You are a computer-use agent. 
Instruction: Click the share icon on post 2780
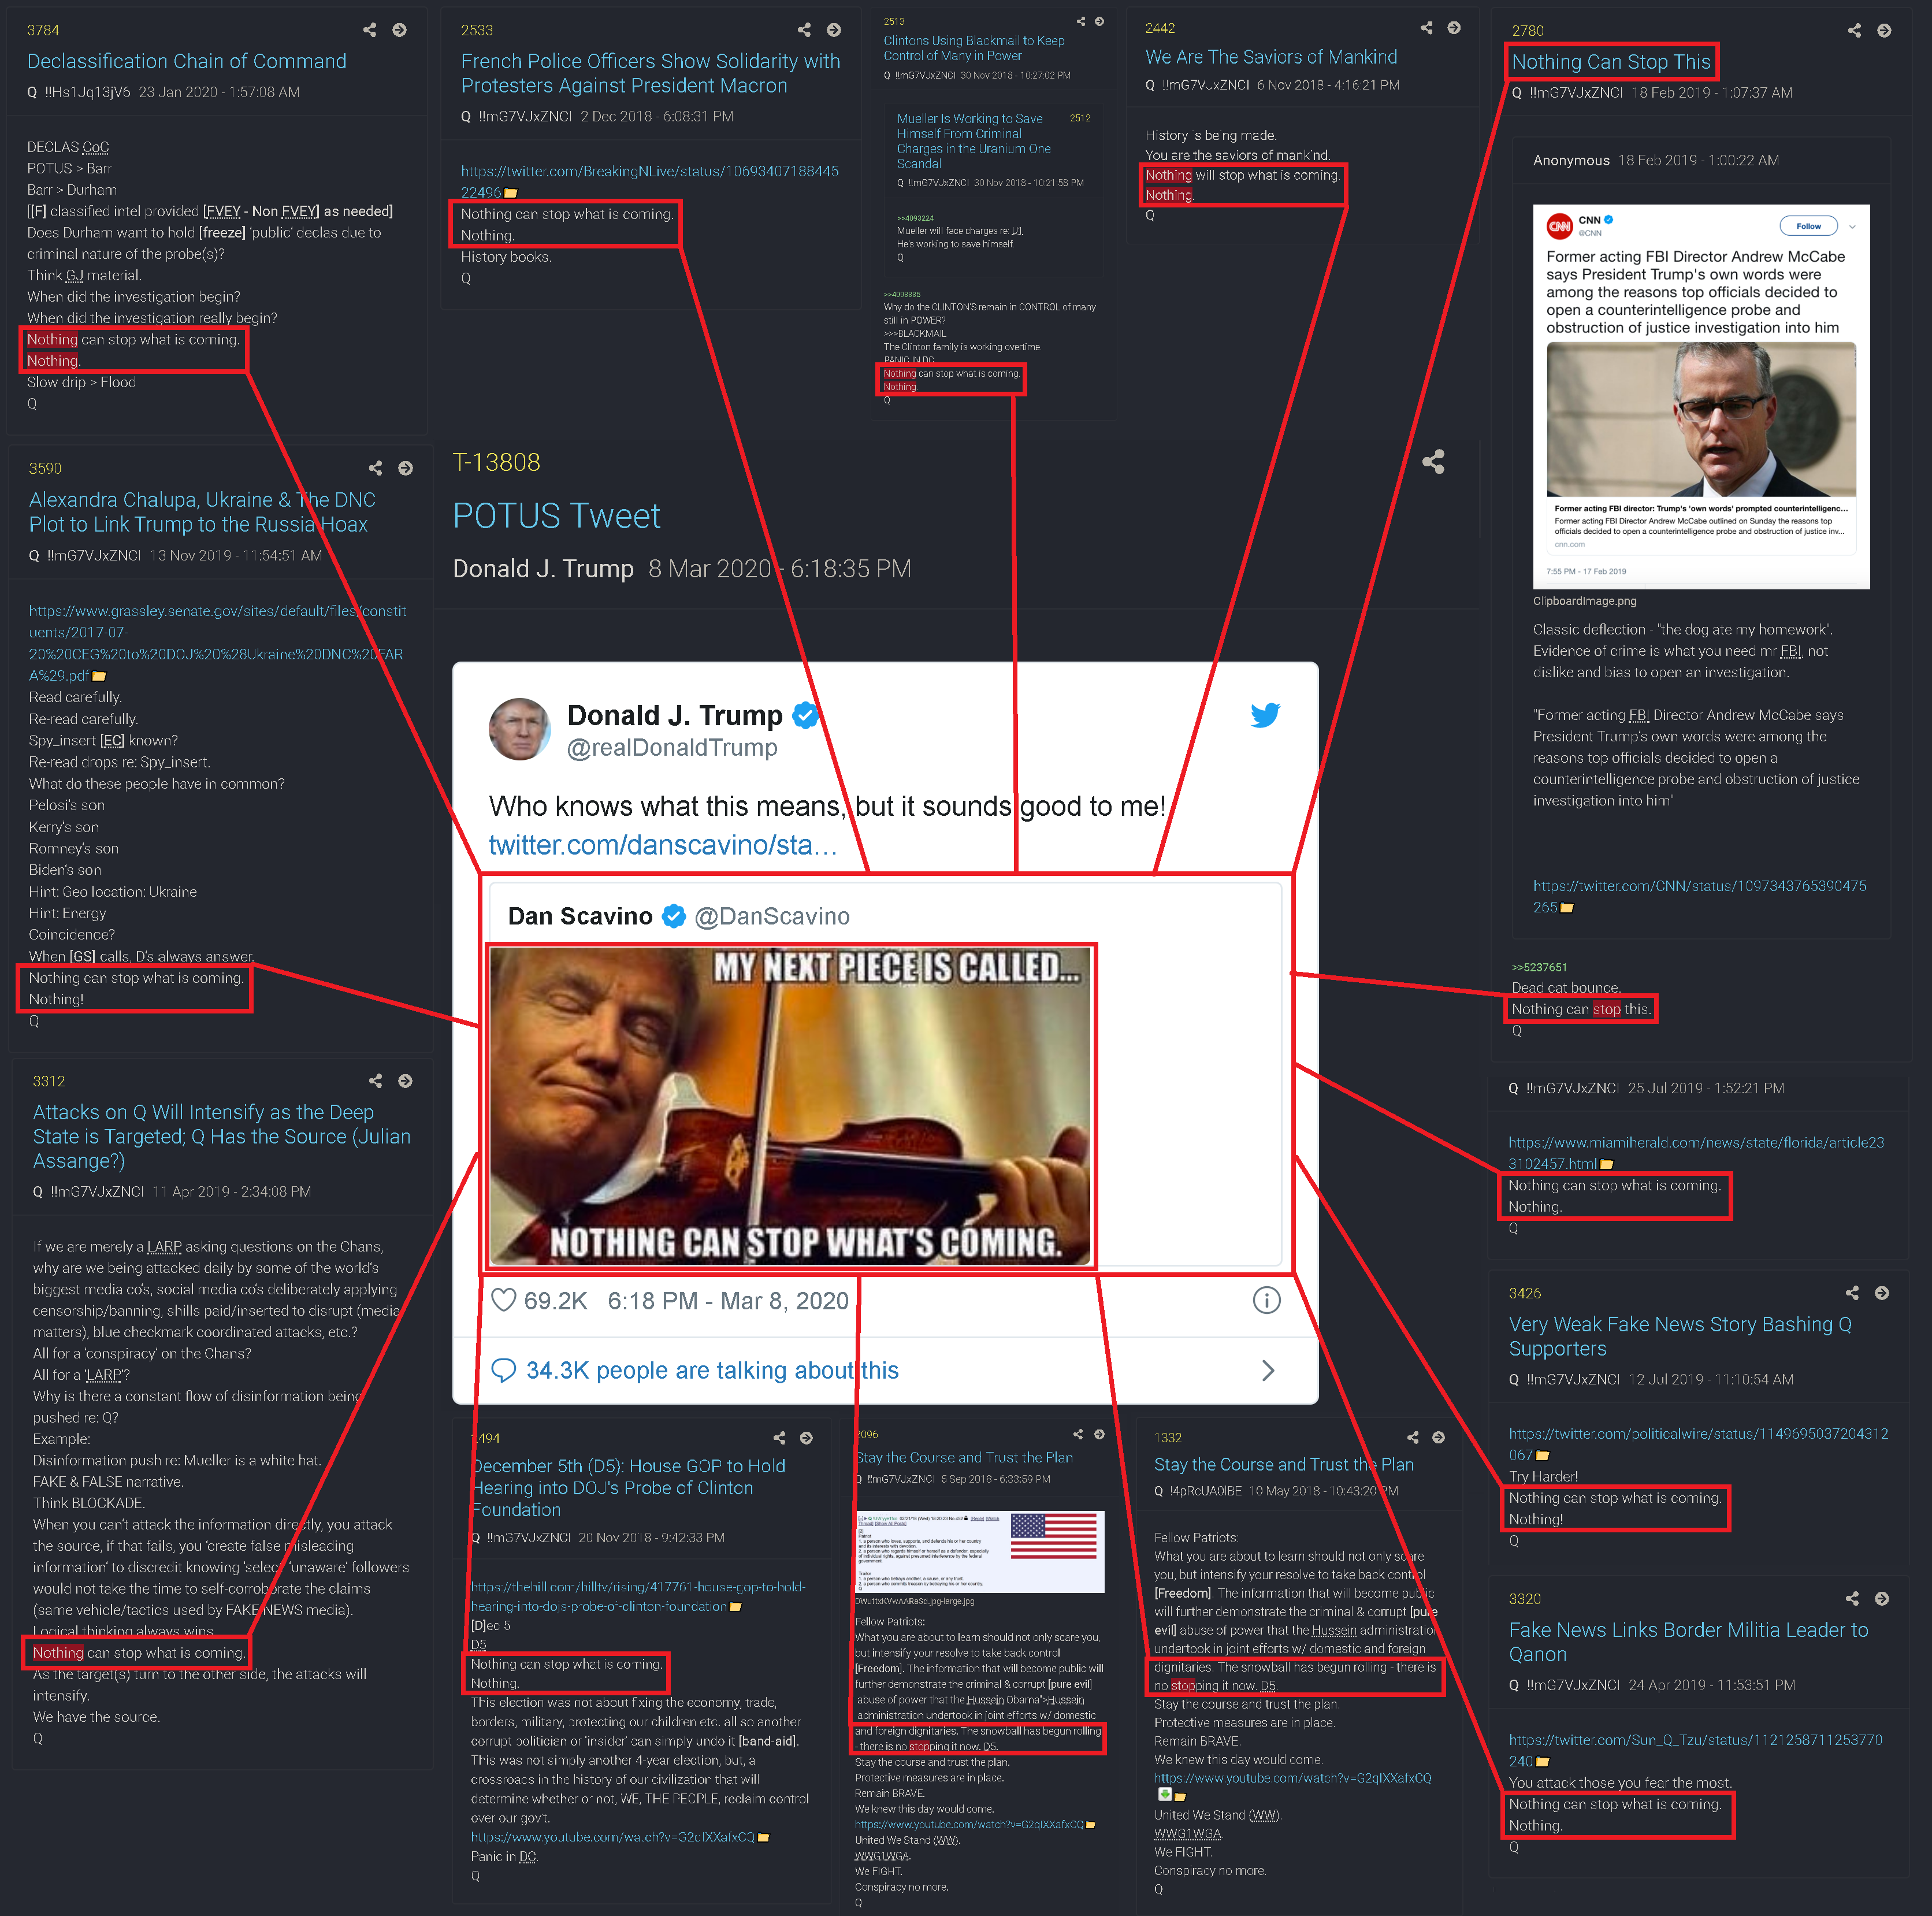[x=1855, y=31]
